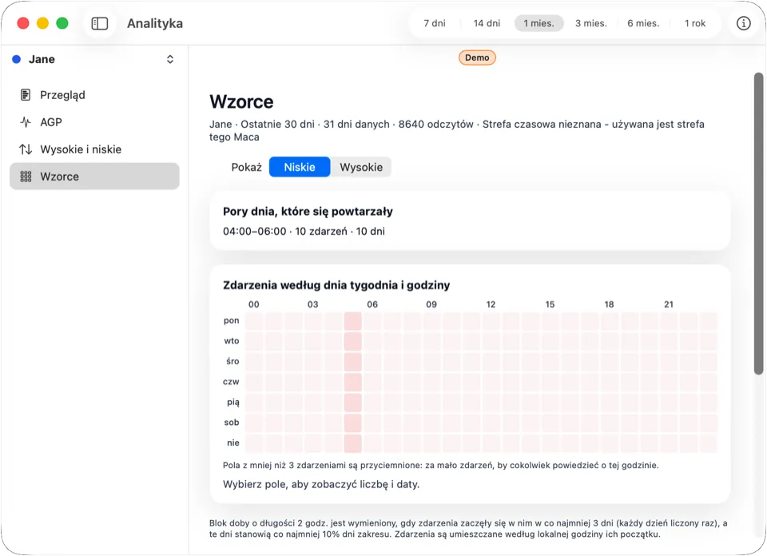The width and height of the screenshot is (767, 556).
Task: Go to Wysokie i niskie section
Action: (x=94, y=149)
